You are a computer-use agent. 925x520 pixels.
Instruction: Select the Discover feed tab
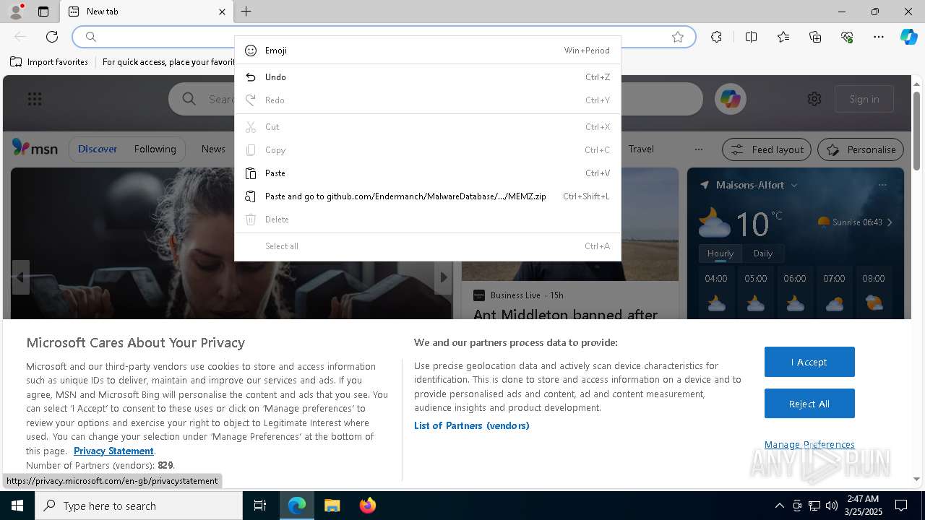[98, 149]
